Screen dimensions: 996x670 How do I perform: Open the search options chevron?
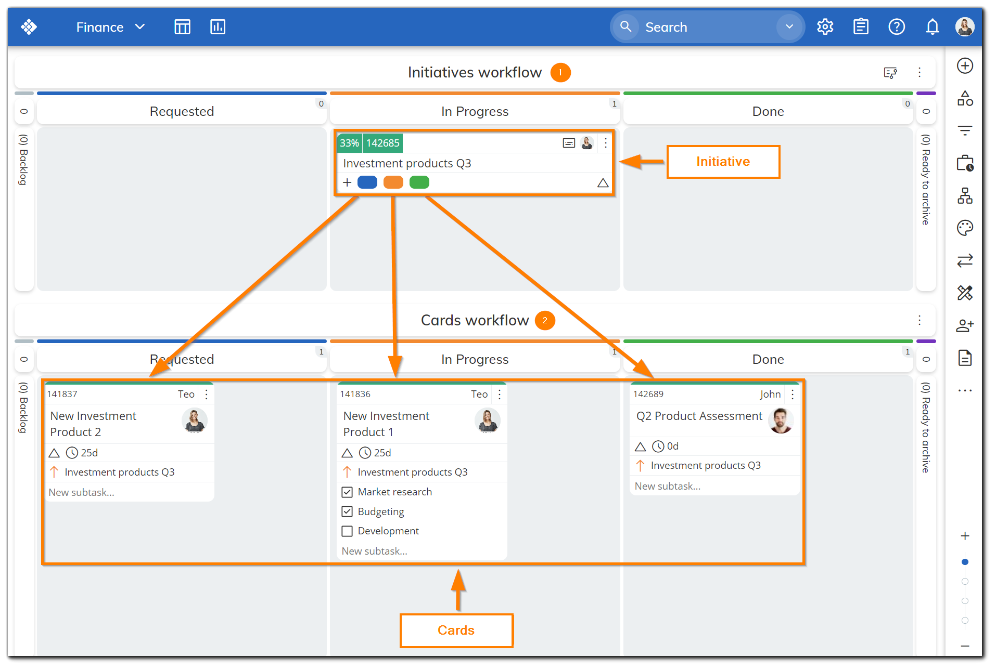coord(789,27)
